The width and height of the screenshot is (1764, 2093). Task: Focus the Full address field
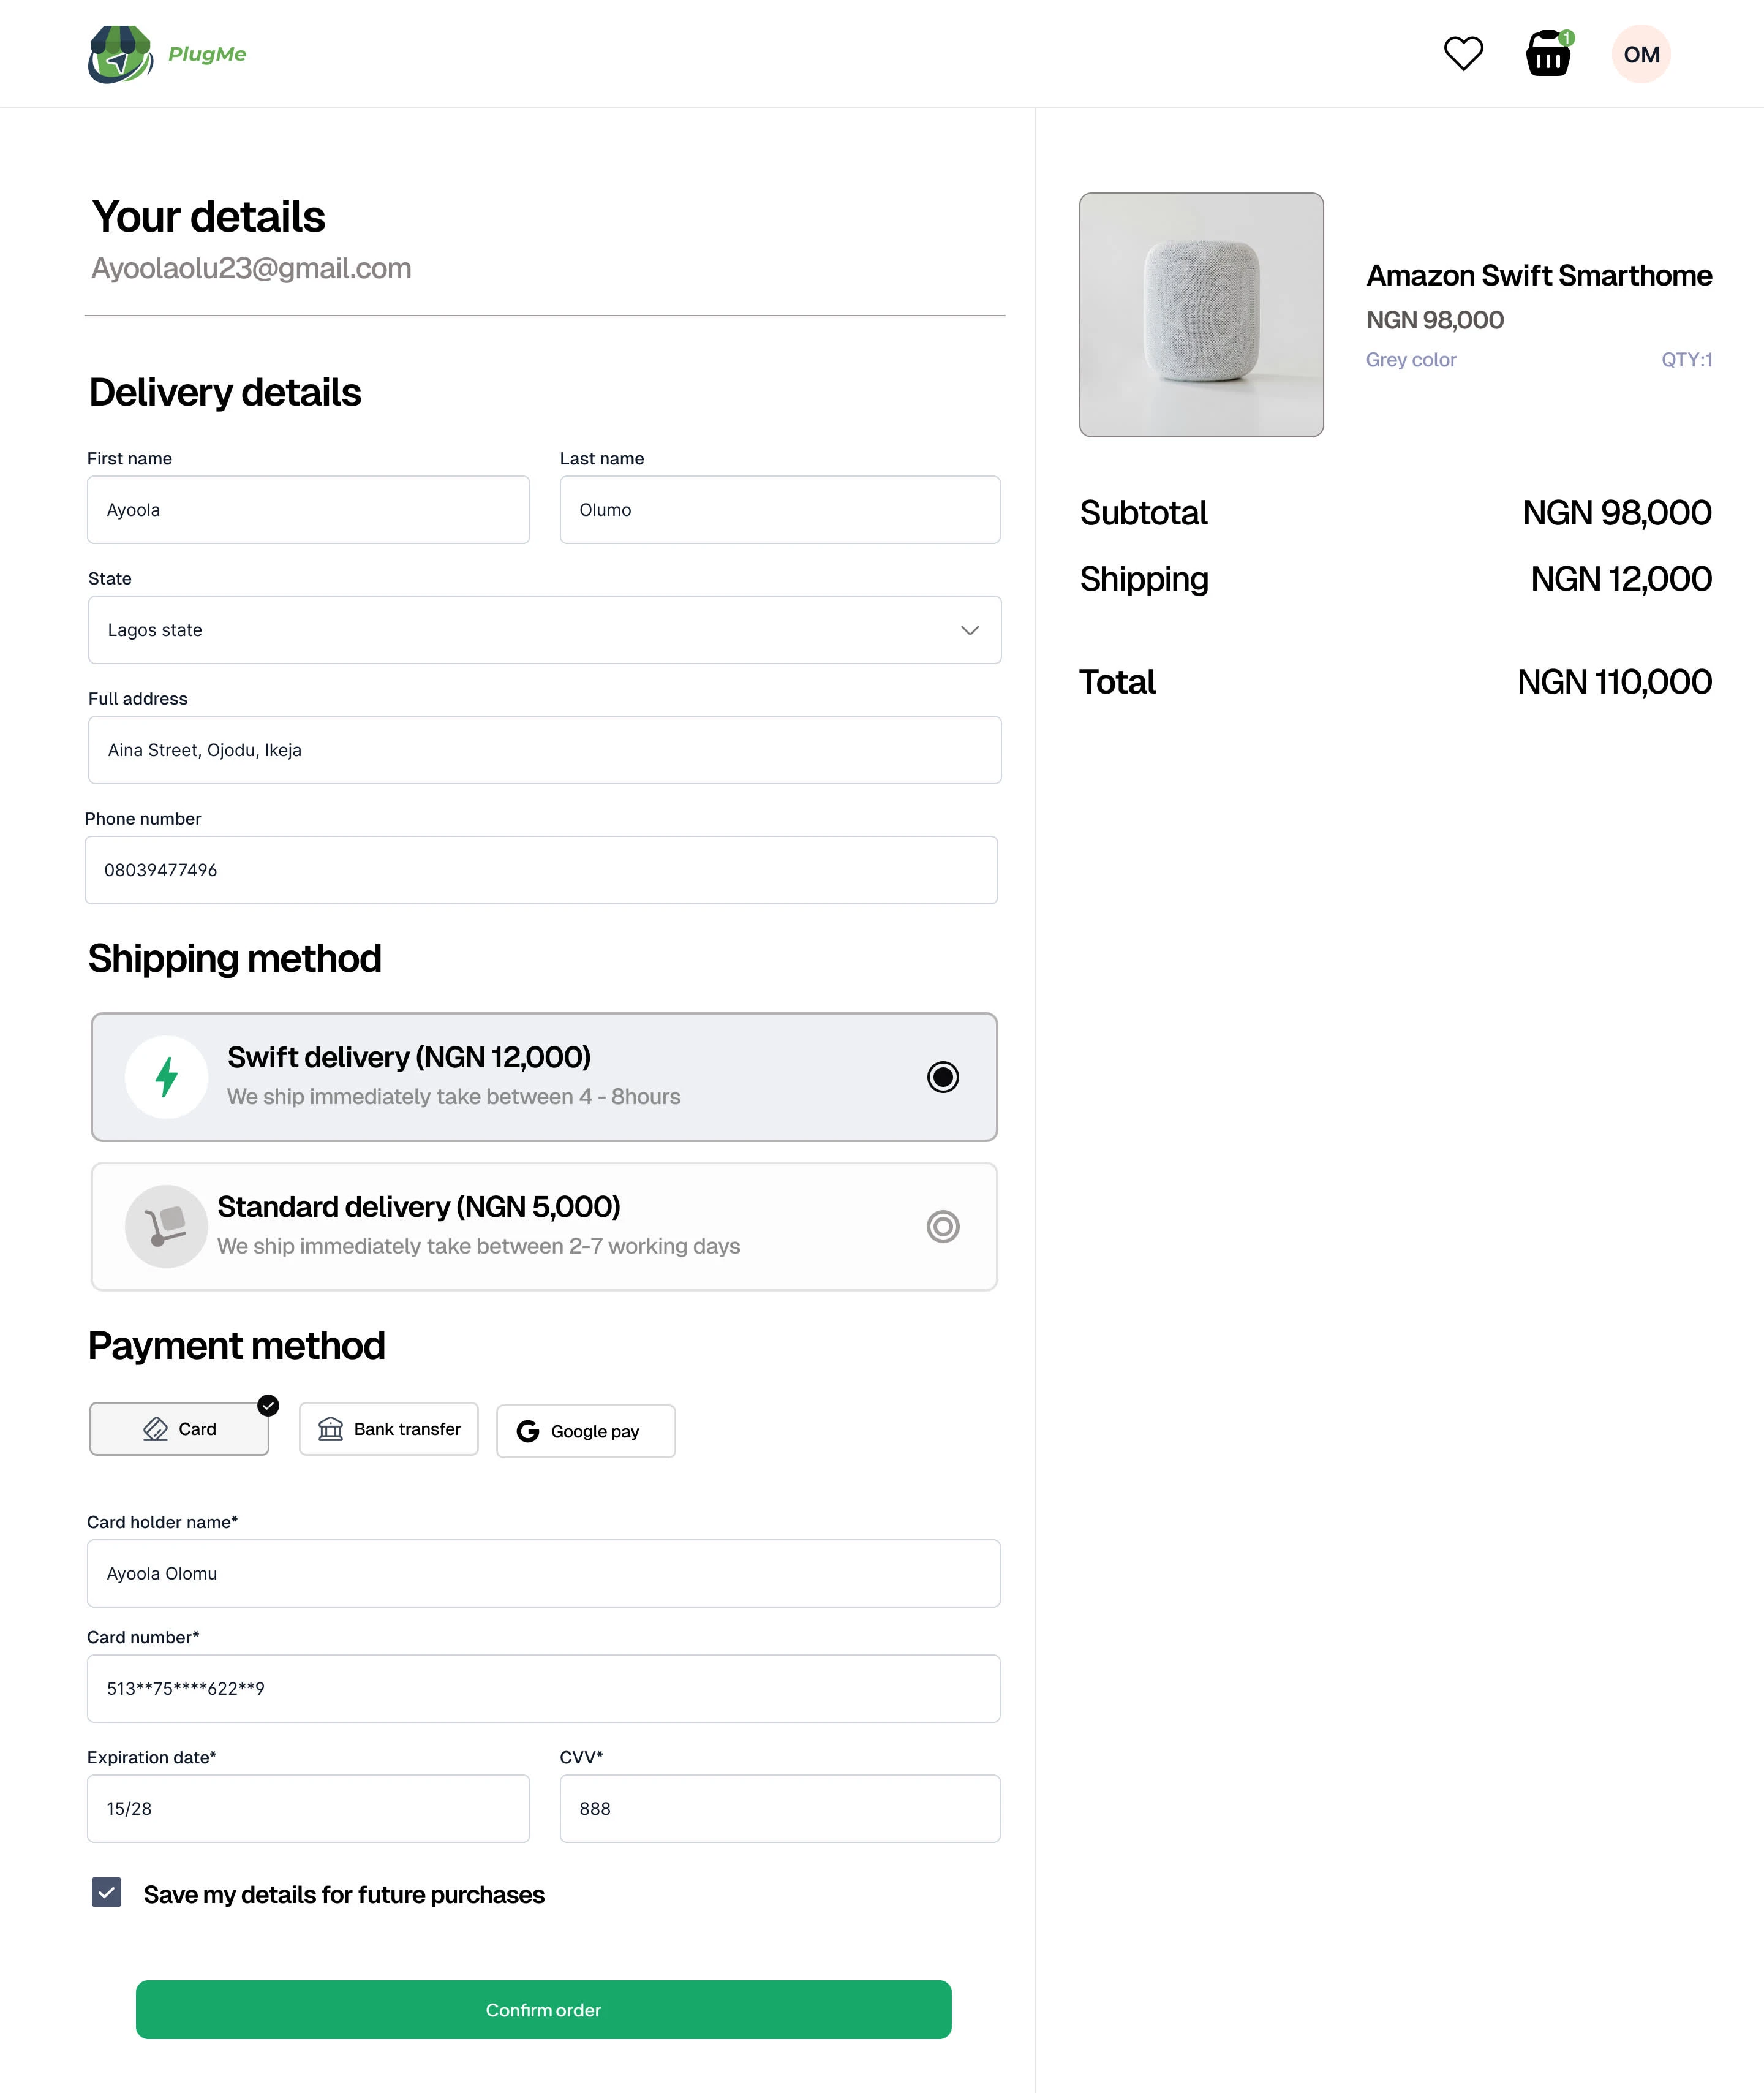pyautogui.click(x=545, y=751)
